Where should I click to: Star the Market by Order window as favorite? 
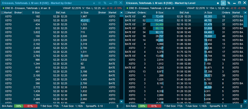pyautogui.click(x=94, y=3)
